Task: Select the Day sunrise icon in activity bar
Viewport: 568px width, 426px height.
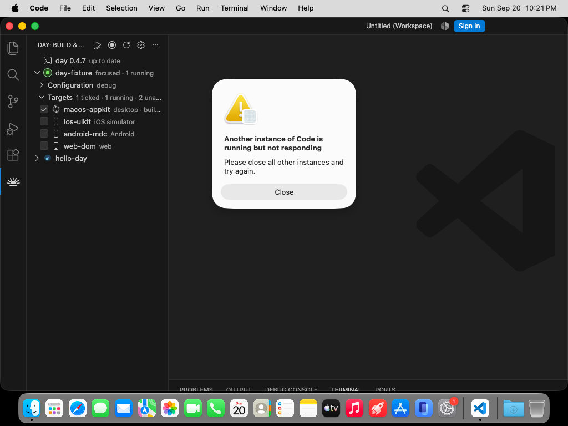Action: point(13,181)
